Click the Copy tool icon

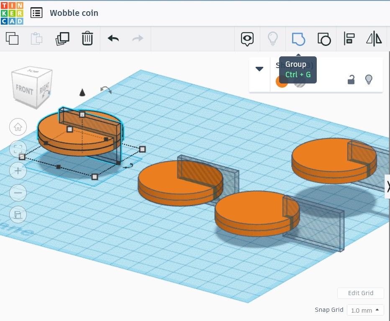[12, 38]
